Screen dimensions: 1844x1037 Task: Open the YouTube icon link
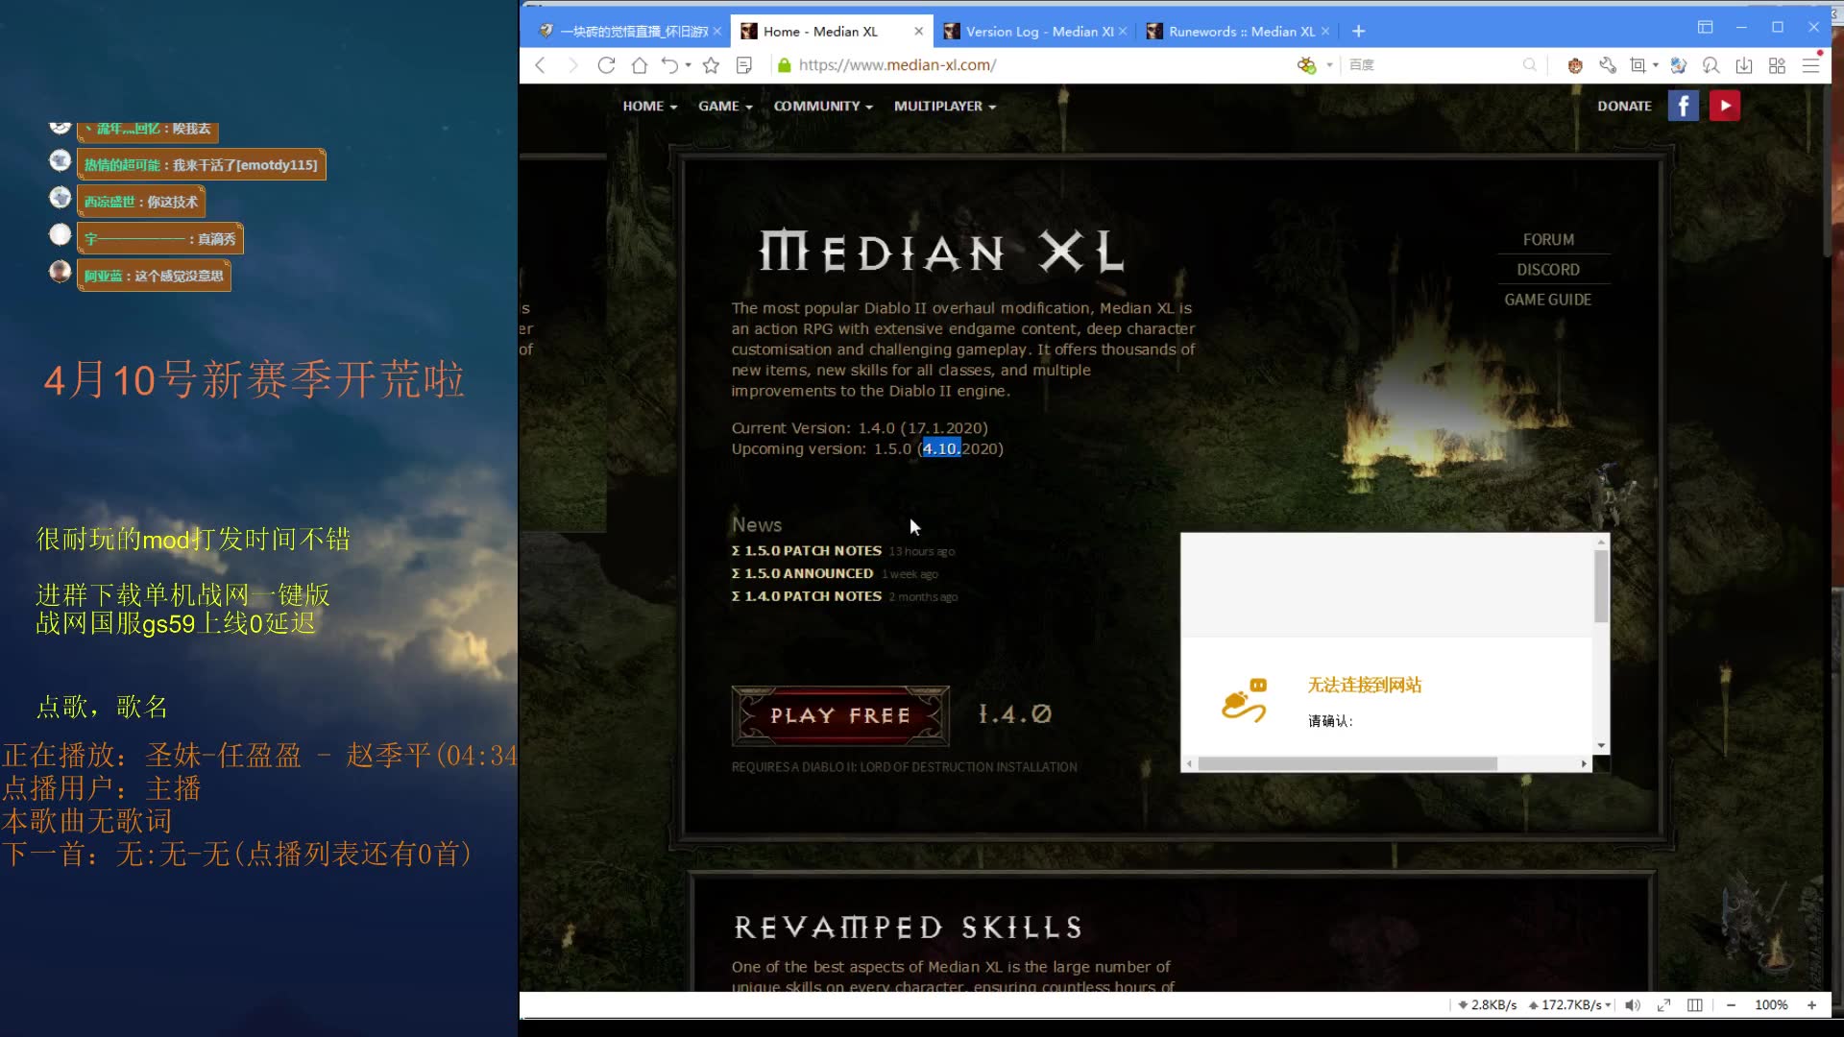click(x=1725, y=106)
